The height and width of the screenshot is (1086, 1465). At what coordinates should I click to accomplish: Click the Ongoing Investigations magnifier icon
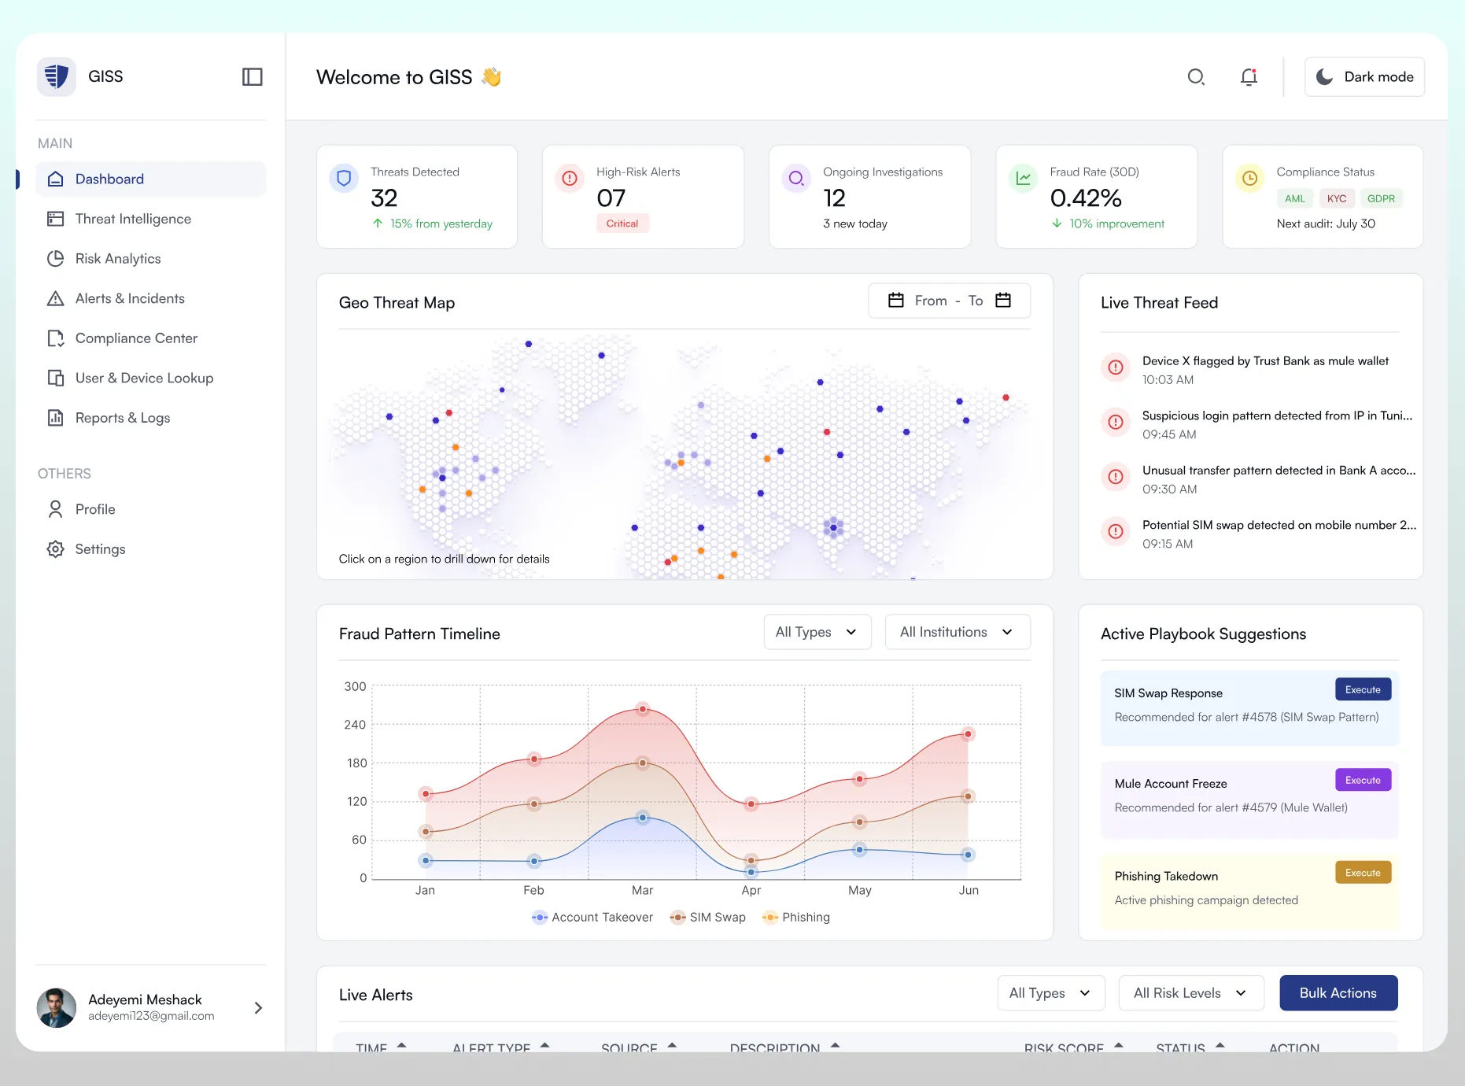coord(796,179)
